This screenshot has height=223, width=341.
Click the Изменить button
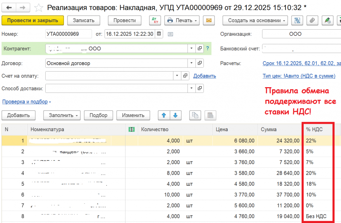[133, 115]
